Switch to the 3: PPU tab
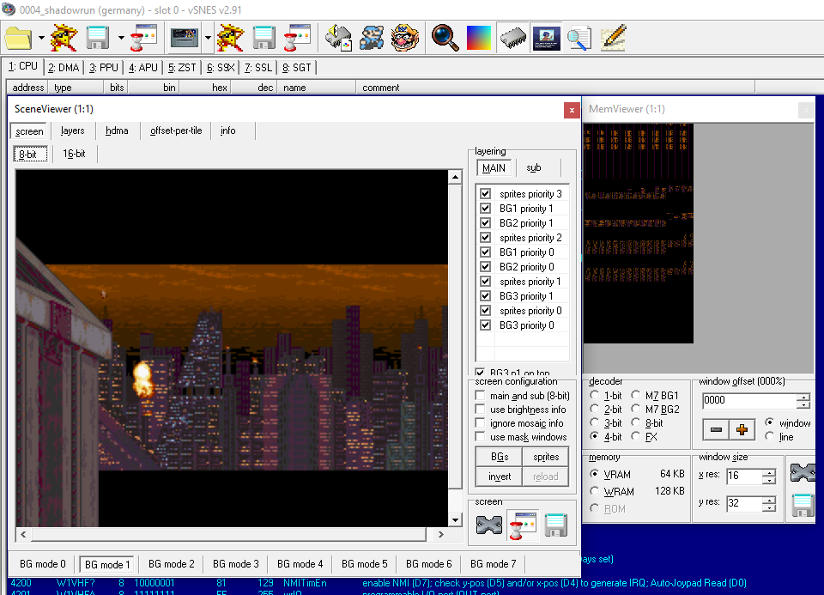The height and width of the screenshot is (595, 824). (104, 67)
